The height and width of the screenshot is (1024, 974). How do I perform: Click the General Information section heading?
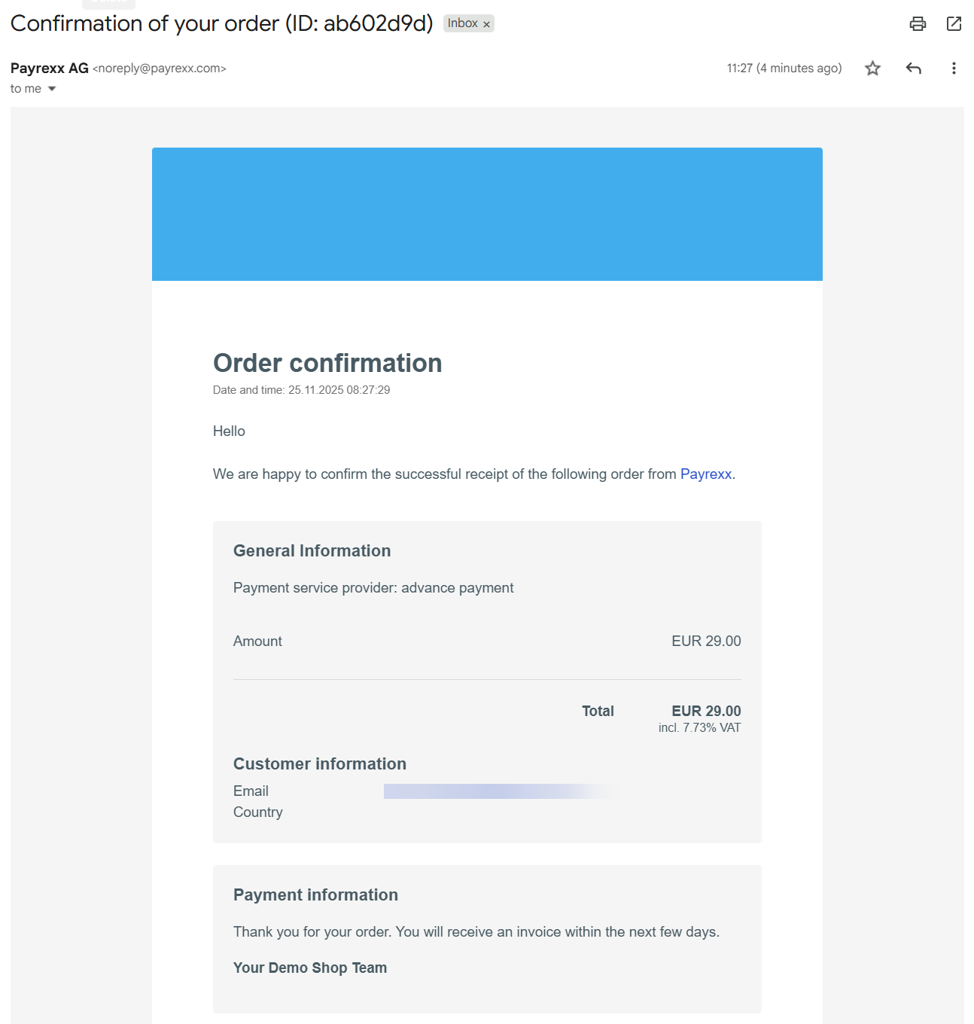312,550
